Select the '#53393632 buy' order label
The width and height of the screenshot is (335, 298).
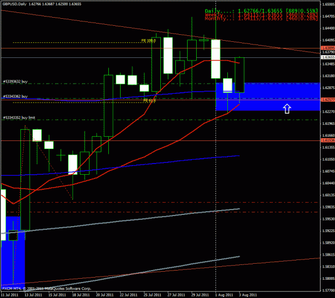click(x=16, y=81)
